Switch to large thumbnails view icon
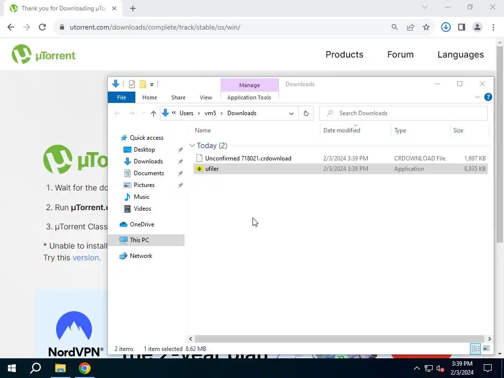Image resolution: width=504 pixels, height=378 pixels. (x=486, y=348)
